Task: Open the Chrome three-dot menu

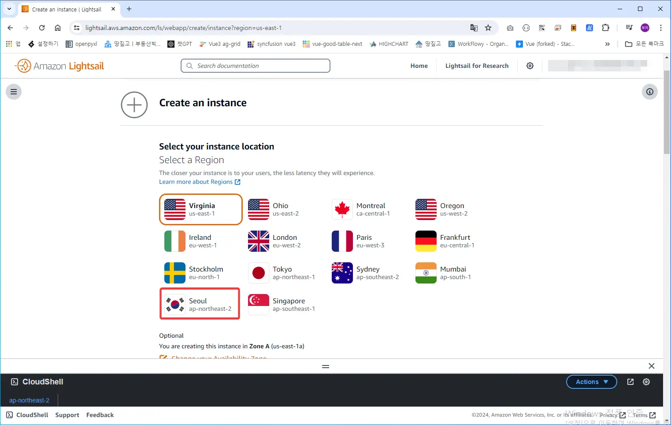Action: pyautogui.click(x=661, y=28)
